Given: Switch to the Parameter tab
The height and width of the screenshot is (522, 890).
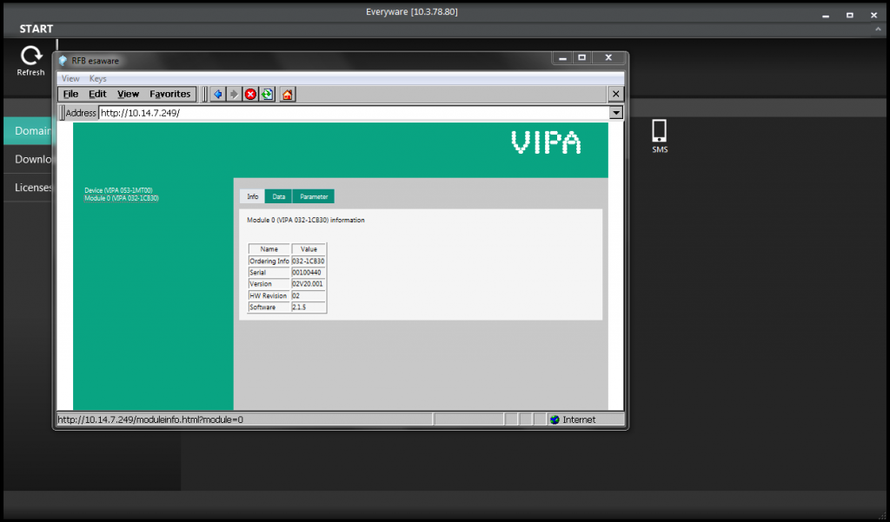Looking at the screenshot, I should (x=314, y=196).
